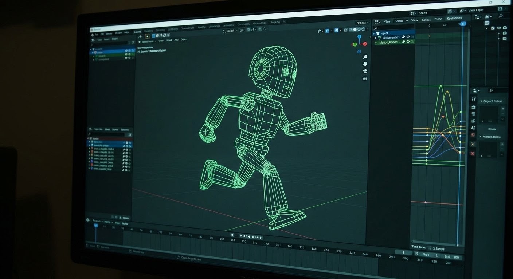
Task: Click the top blue Z axis on the gizmo
Action: point(359,36)
